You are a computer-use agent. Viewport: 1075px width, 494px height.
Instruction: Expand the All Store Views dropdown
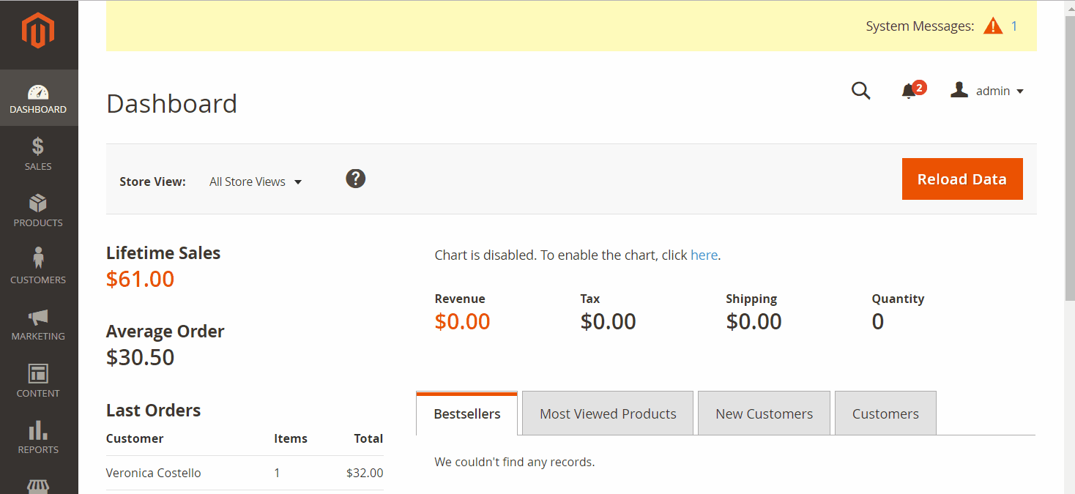click(x=256, y=181)
